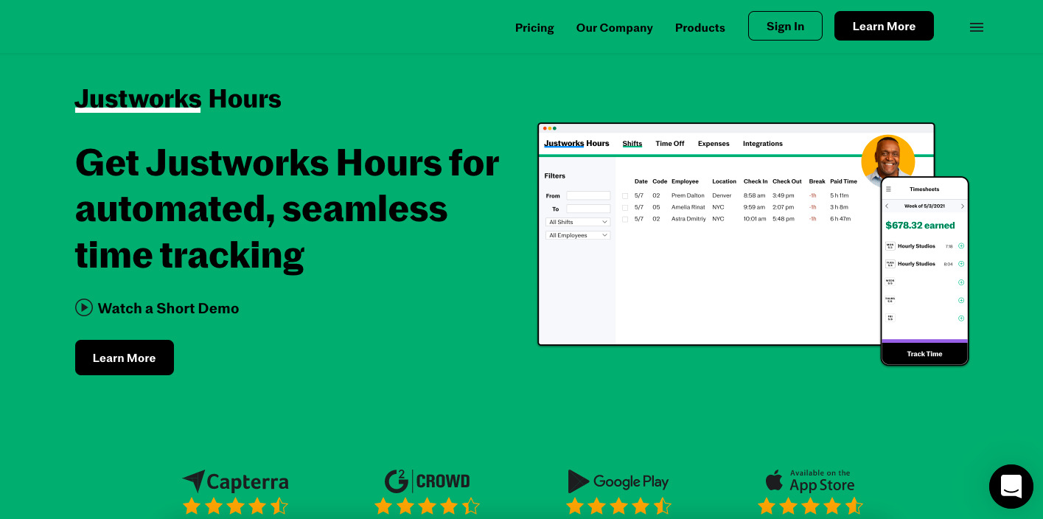Viewport: 1043px width, 519px height.
Task: Select Hourly Studios entry for Monday
Action: click(916, 246)
